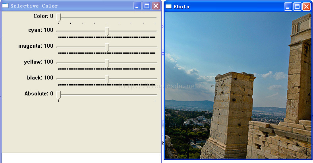Click the 'black: 100' label
313x163 pixels.
40,78
